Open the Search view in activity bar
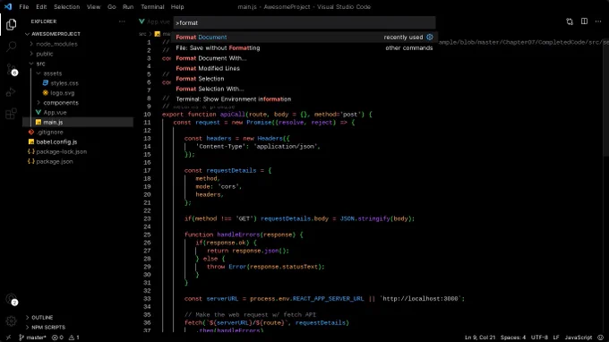609x342 pixels. pos(12,47)
